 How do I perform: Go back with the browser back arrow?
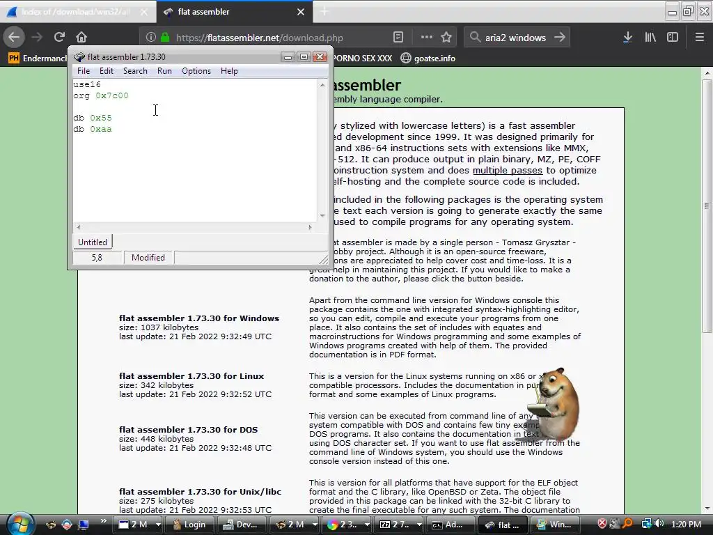pyautogui.click(x=14, y=37)
